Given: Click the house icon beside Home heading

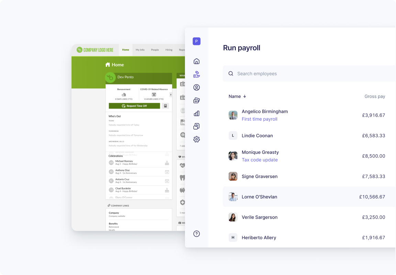Looking at the screenshot, I should (x=108, y=65).
